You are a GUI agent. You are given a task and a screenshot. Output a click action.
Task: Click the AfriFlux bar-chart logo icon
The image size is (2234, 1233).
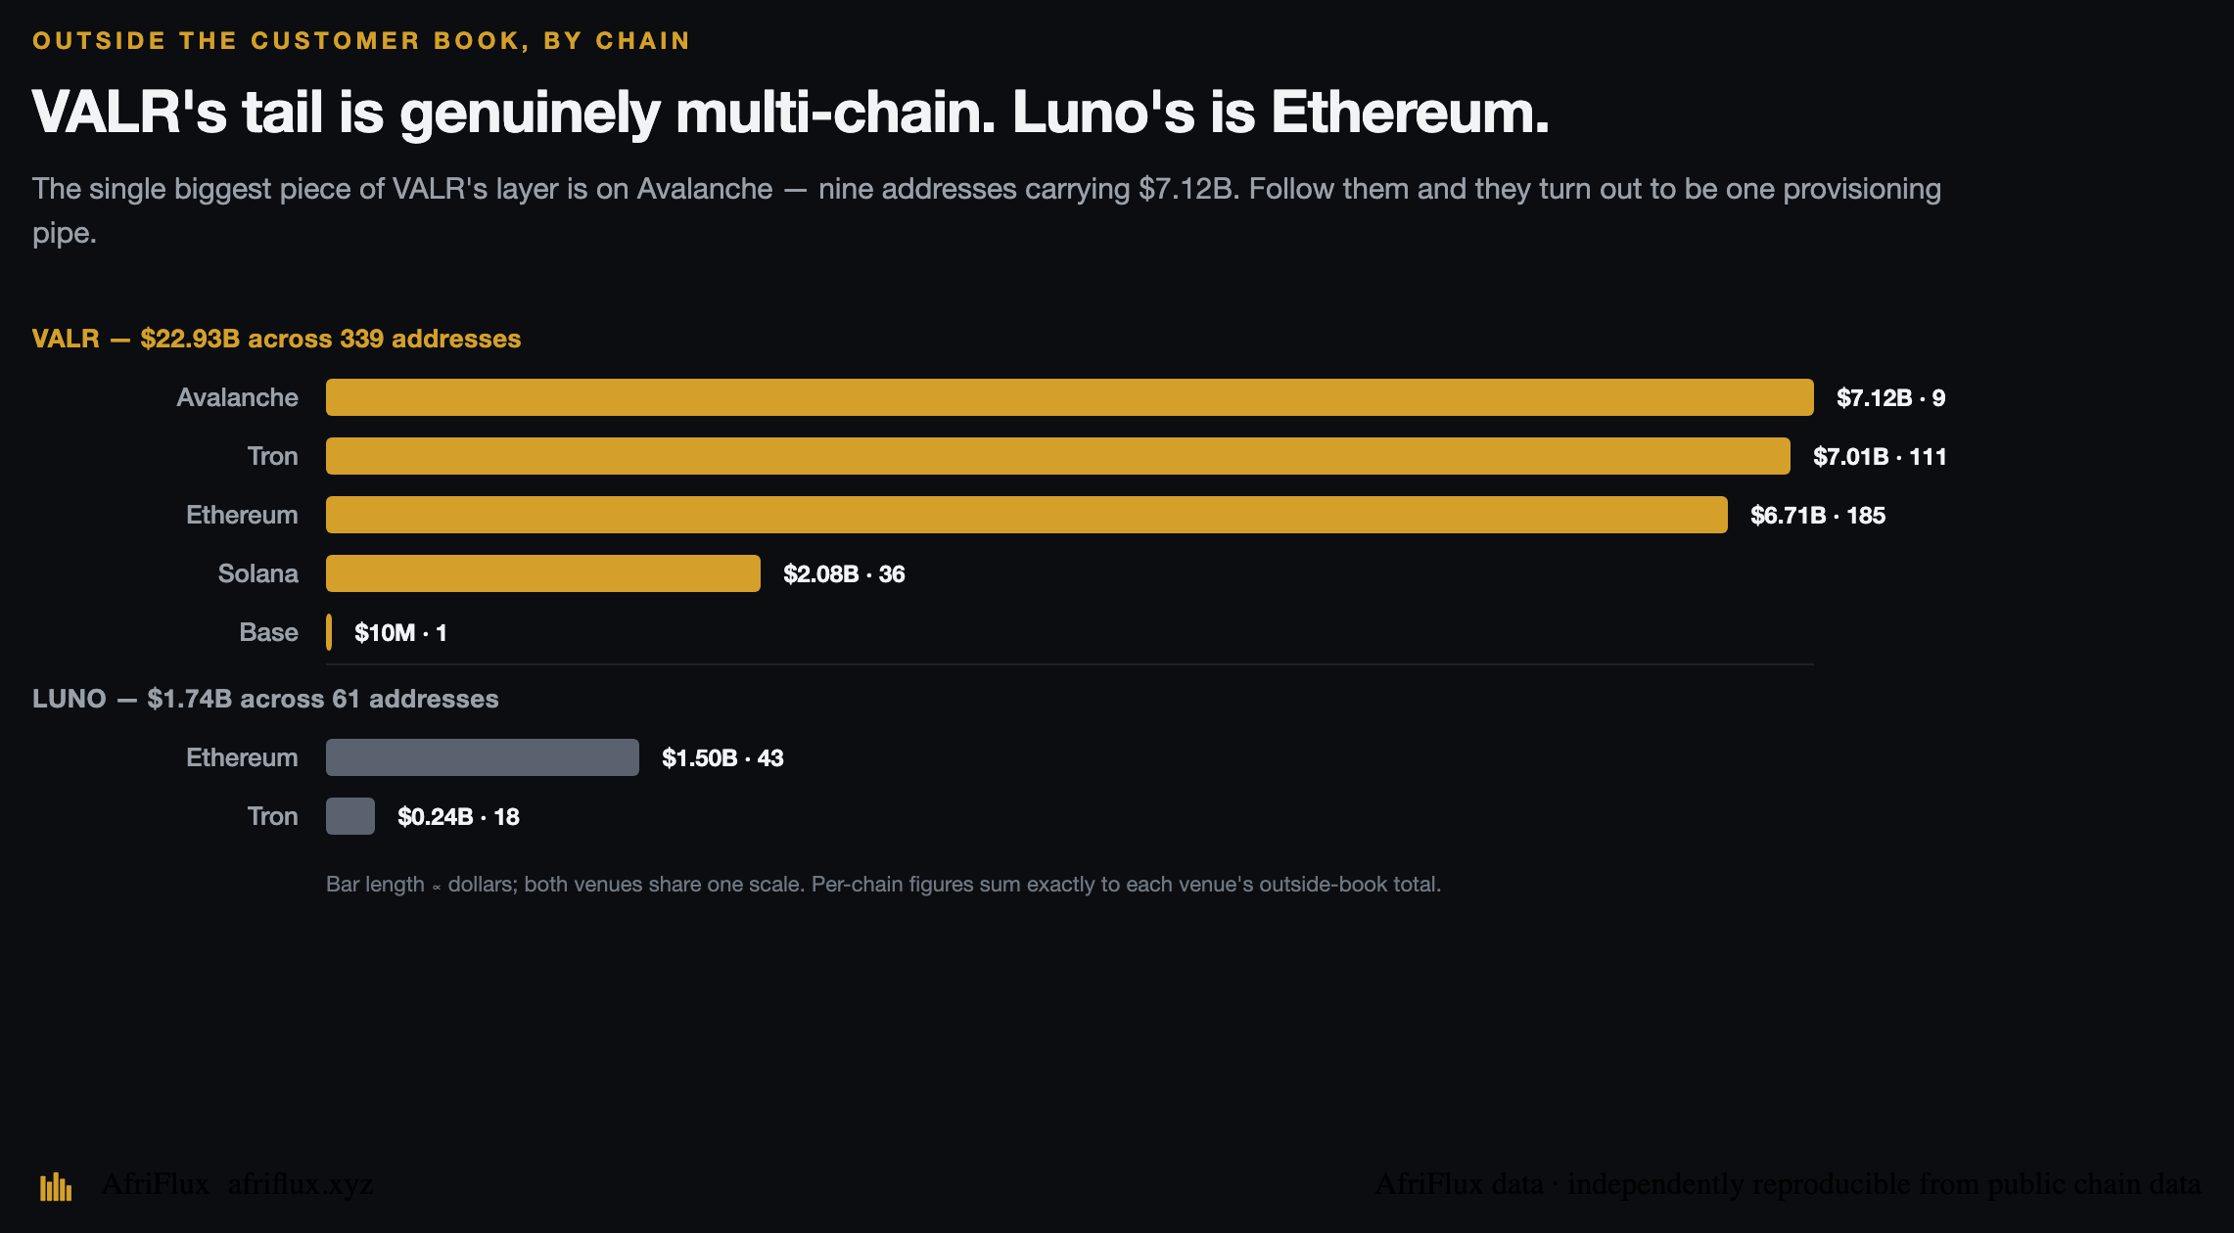pos(56,1186)
